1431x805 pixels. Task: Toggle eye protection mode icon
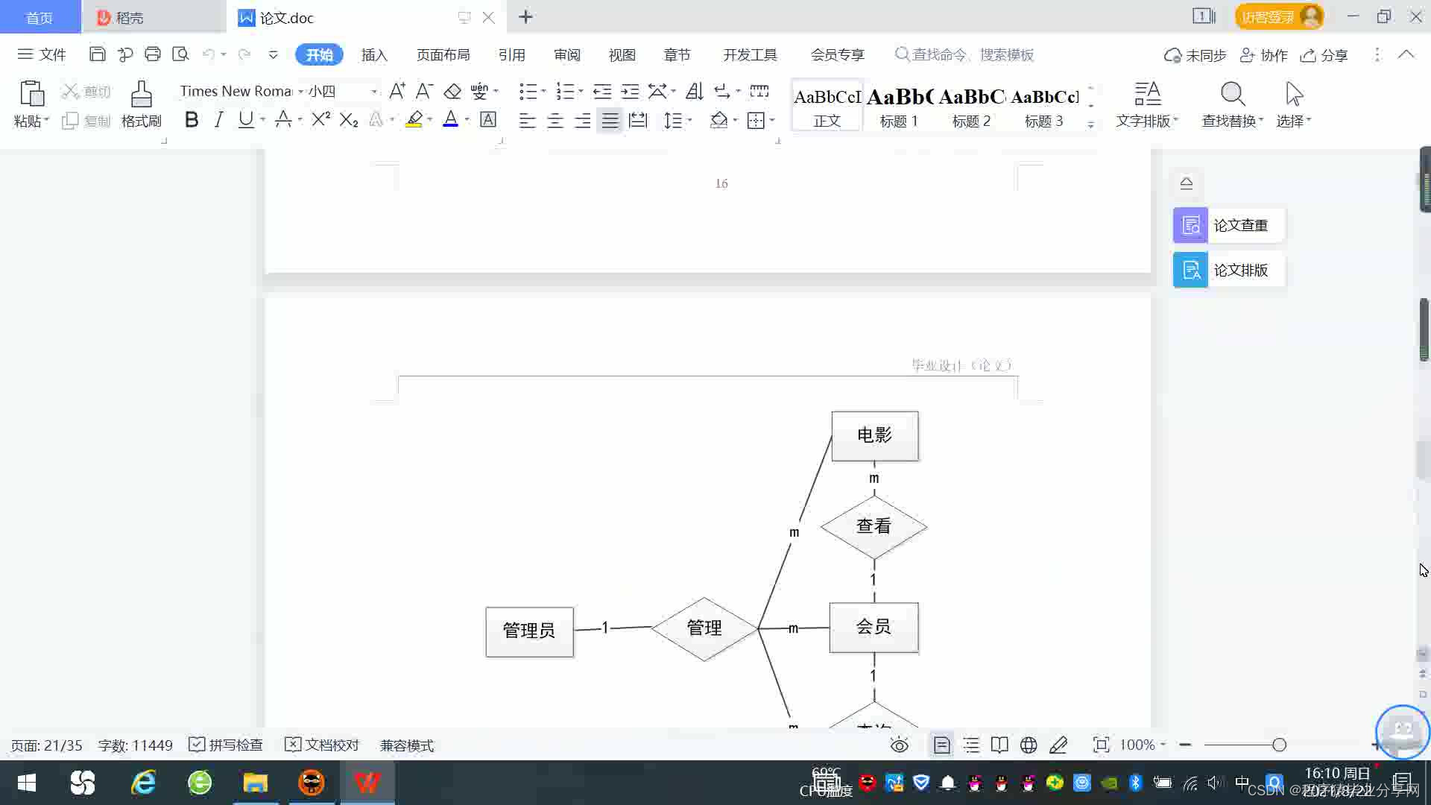pos(900,745)
